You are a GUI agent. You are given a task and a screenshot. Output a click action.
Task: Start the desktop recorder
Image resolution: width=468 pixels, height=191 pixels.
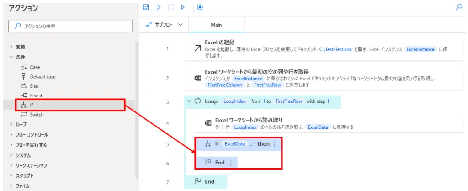200,7
